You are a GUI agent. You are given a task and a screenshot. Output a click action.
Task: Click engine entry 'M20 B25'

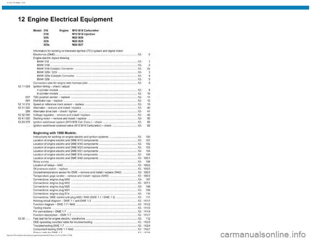[78, 41]
